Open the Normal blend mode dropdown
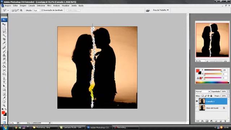 click(x=203, y=91)
